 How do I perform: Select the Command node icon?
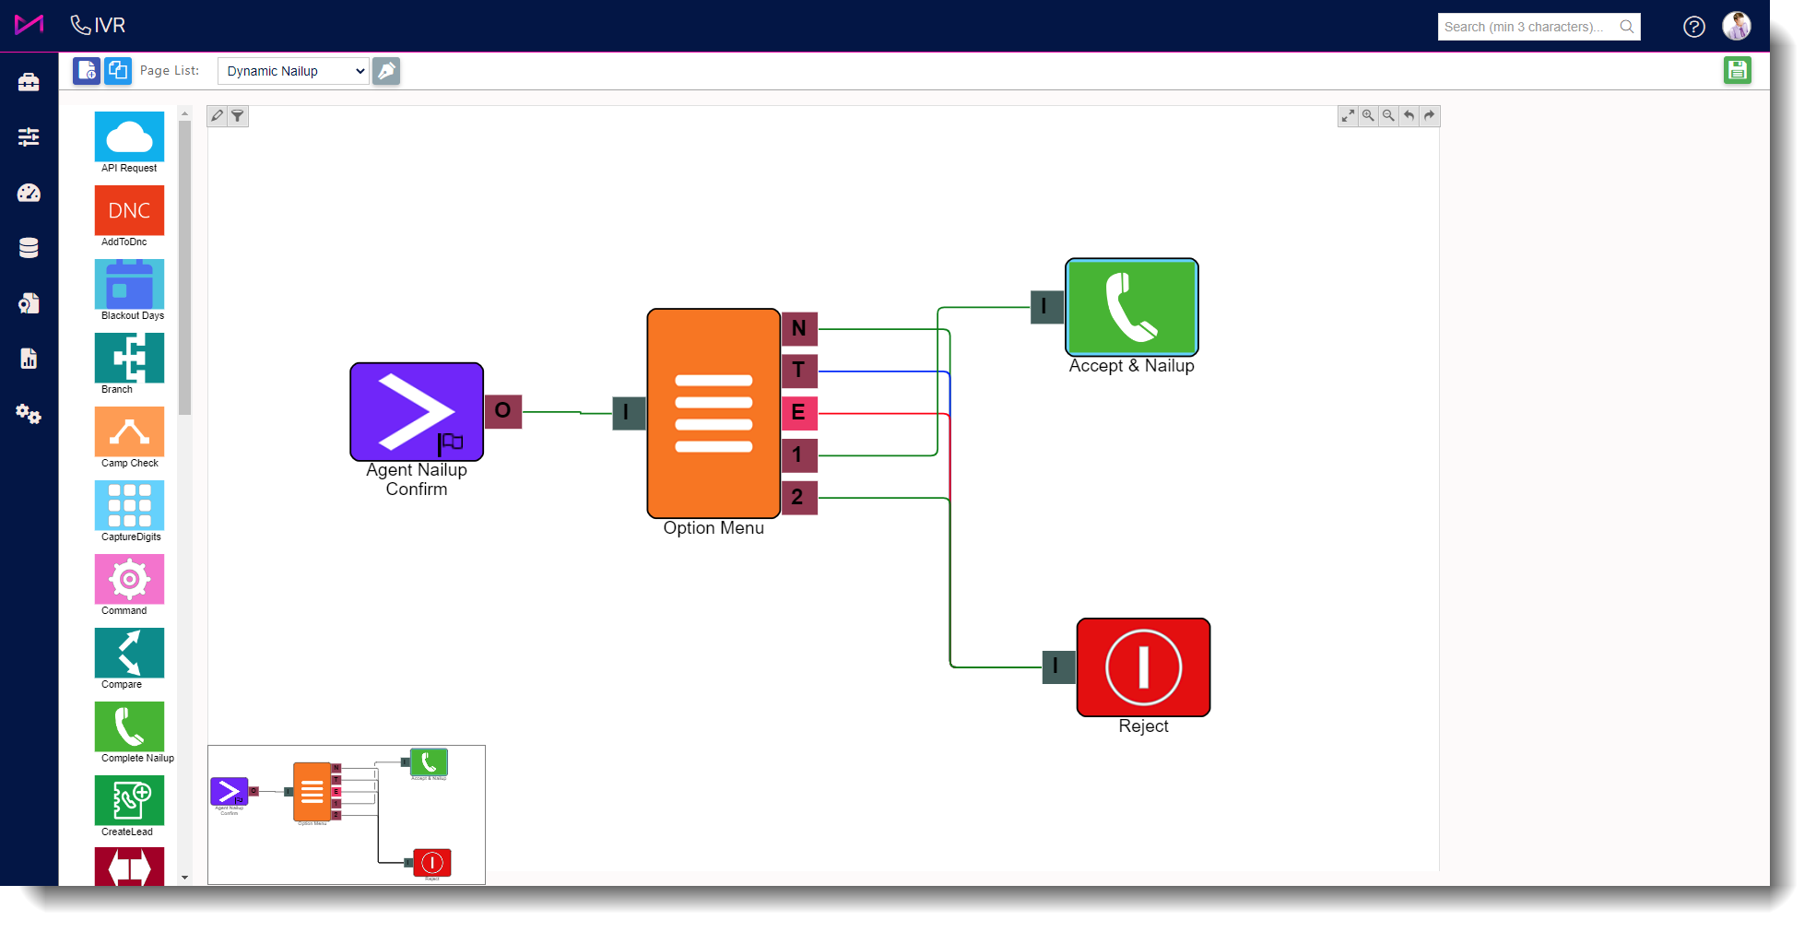pos(129,579)
